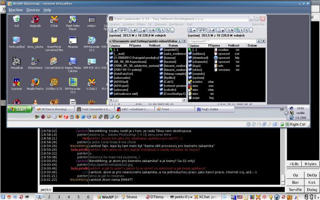Click left panel horizontal scrollbar right arrow

point(184,100)
